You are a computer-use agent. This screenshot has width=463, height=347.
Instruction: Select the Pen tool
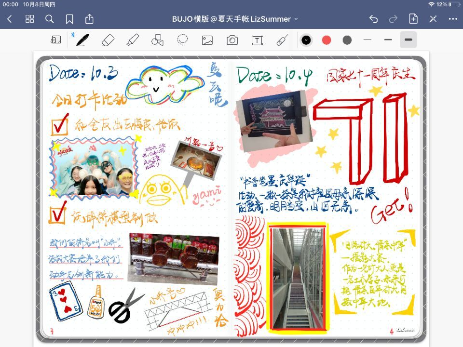83,40
